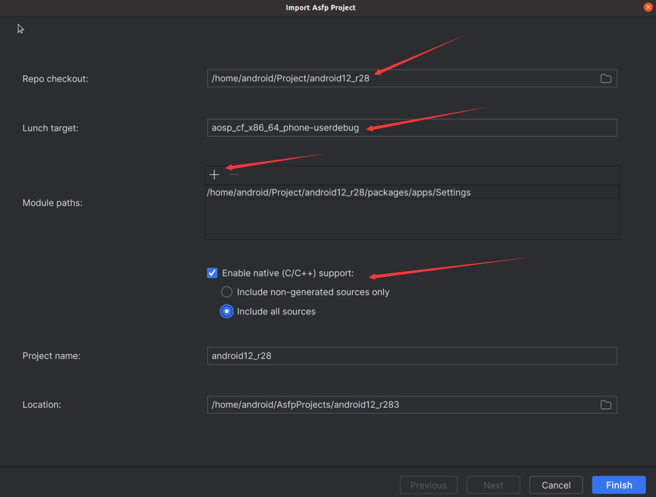Click the Project name field
Viewport: 656px width, 497px height.
pyautogui.click(x=412, y=355)
